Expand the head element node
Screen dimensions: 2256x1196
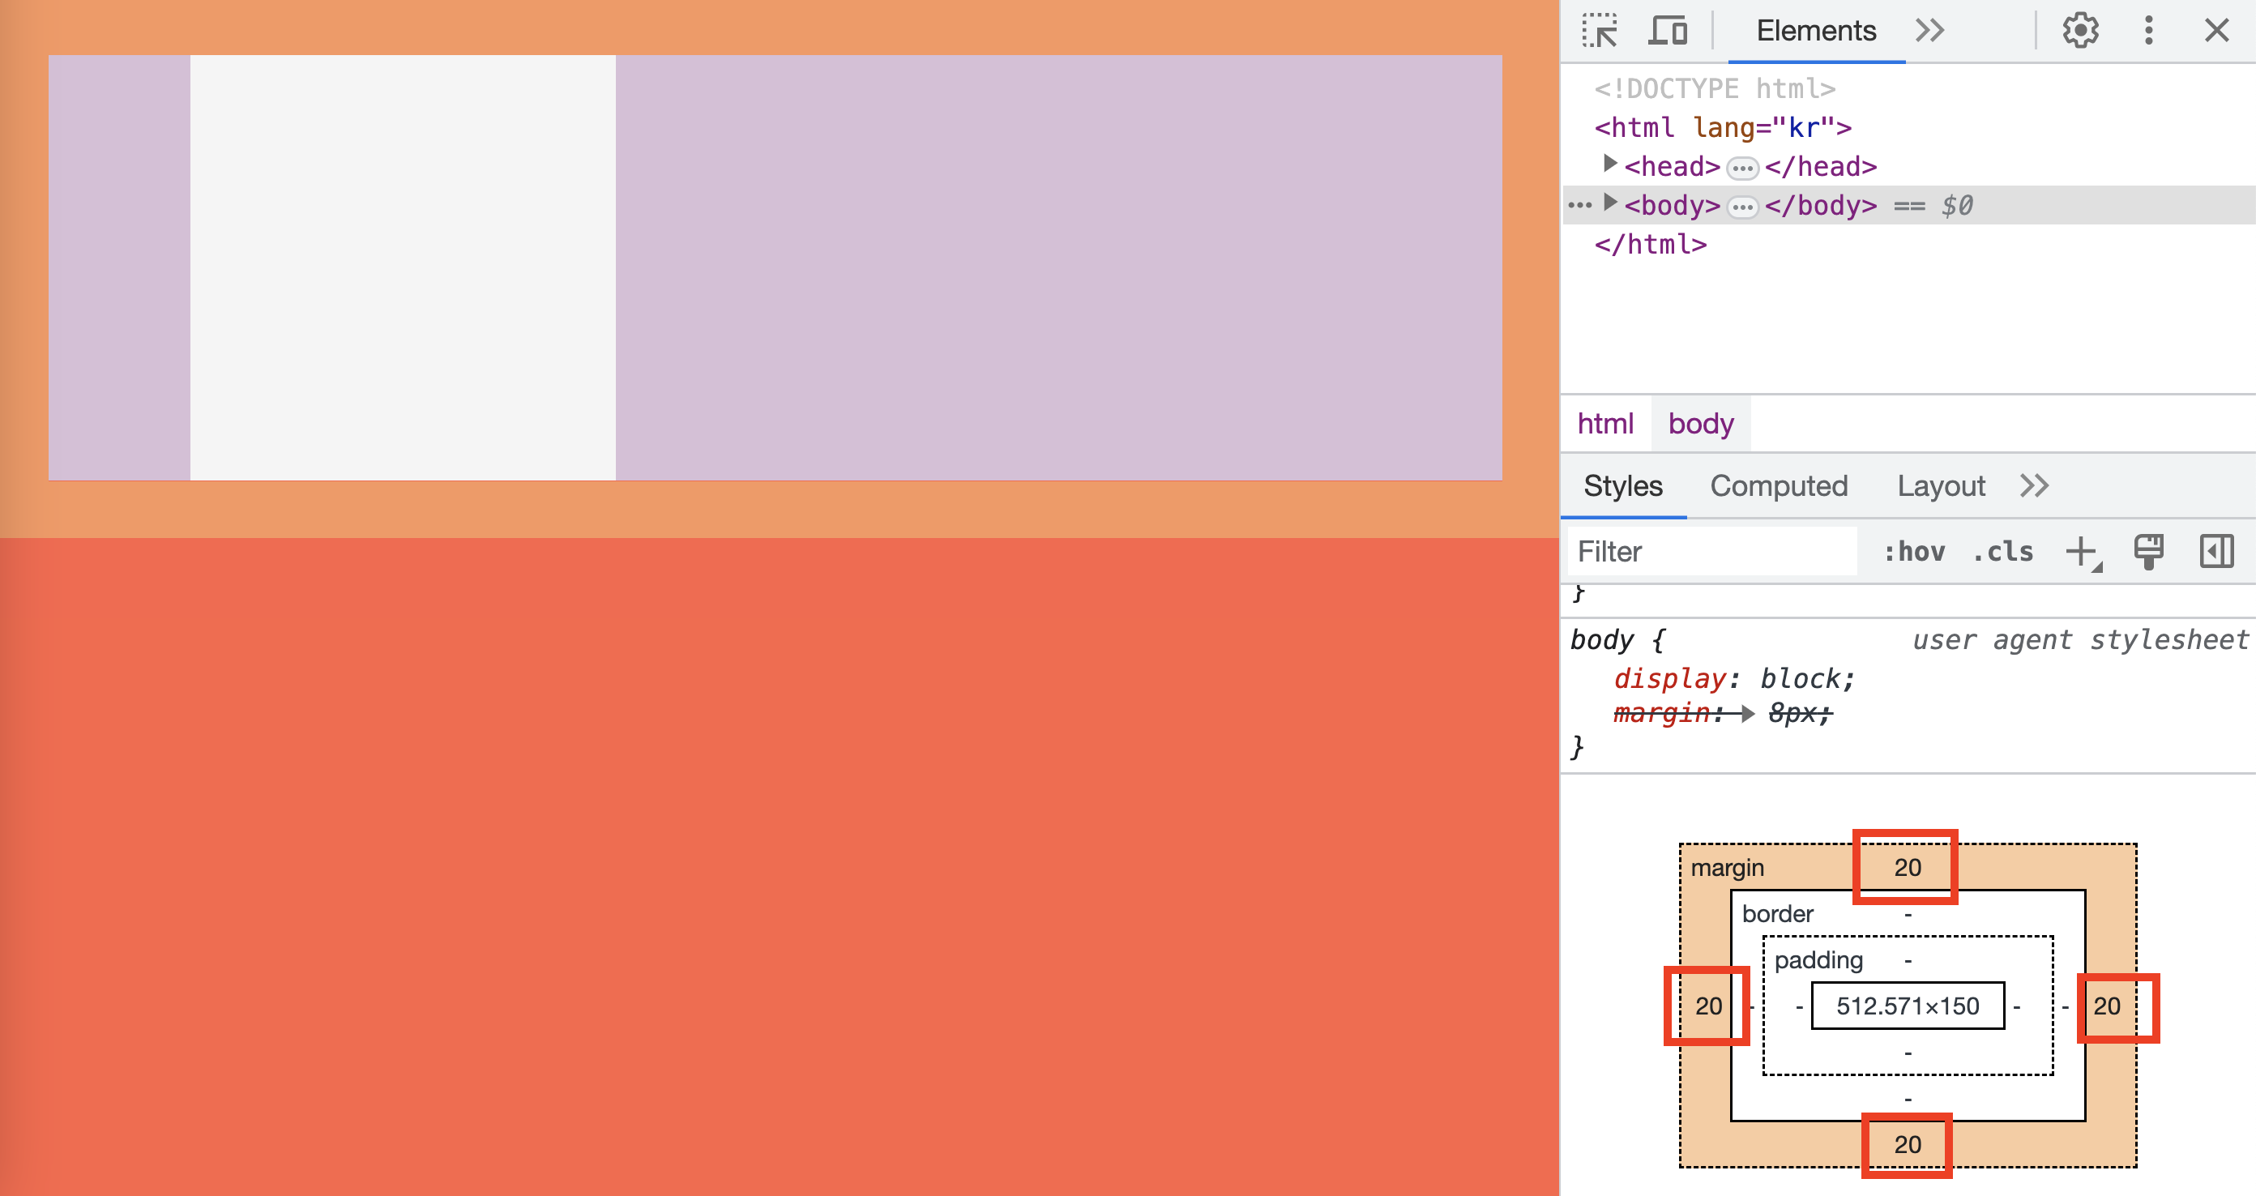pos(1609,164)
